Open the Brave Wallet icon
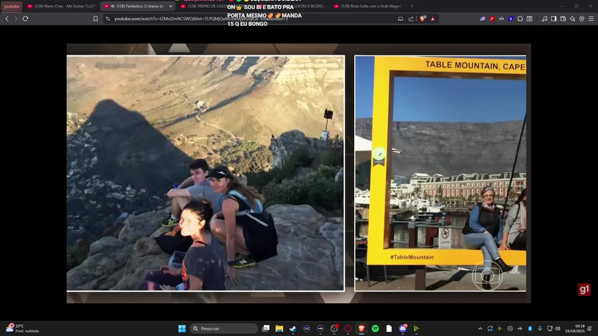Viewport: 598px width, 336px height. tap(563, 19)
